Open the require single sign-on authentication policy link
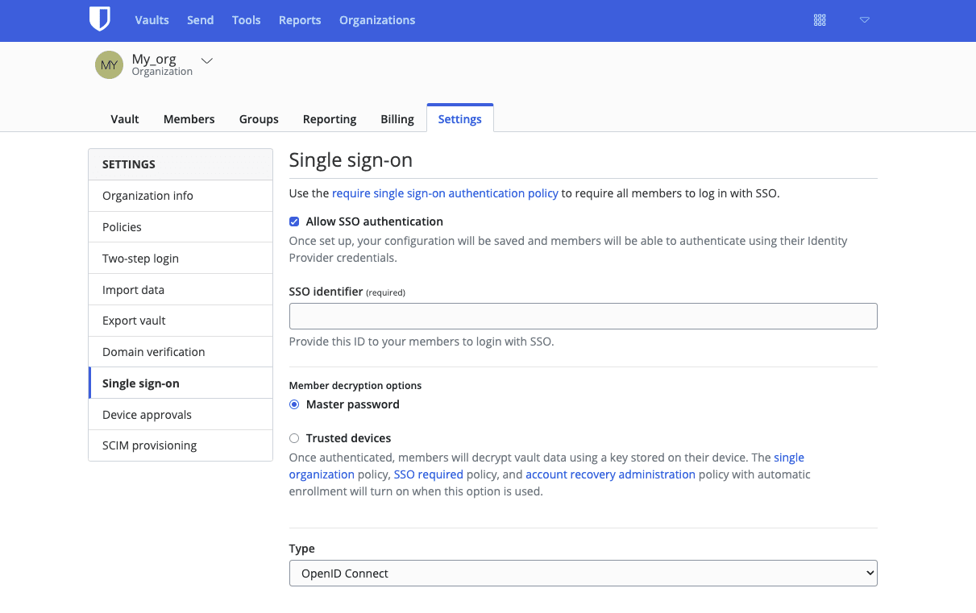 [445, 193]
